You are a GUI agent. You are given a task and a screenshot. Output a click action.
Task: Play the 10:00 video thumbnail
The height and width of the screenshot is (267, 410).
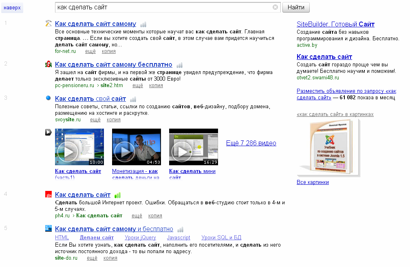(79, 147)
